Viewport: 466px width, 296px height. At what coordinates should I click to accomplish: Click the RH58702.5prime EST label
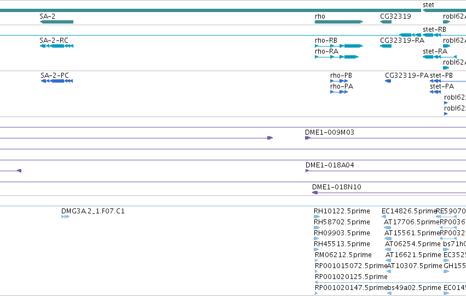click(342, 222)
